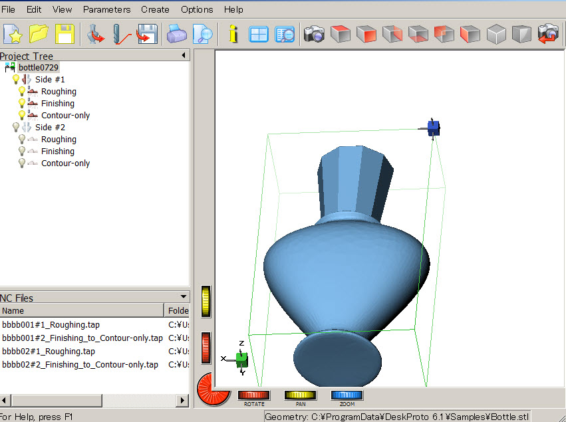Click the four-pane window layout icon

259,35
